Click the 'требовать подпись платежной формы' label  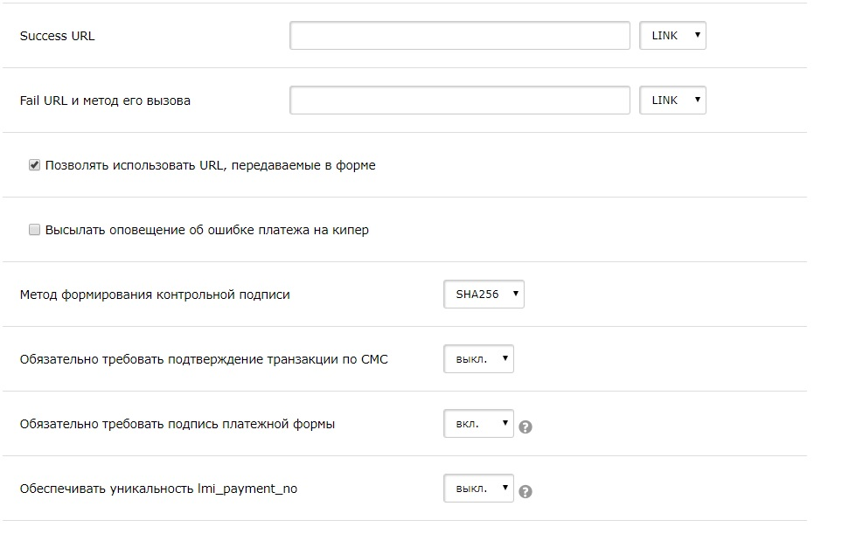177,424
